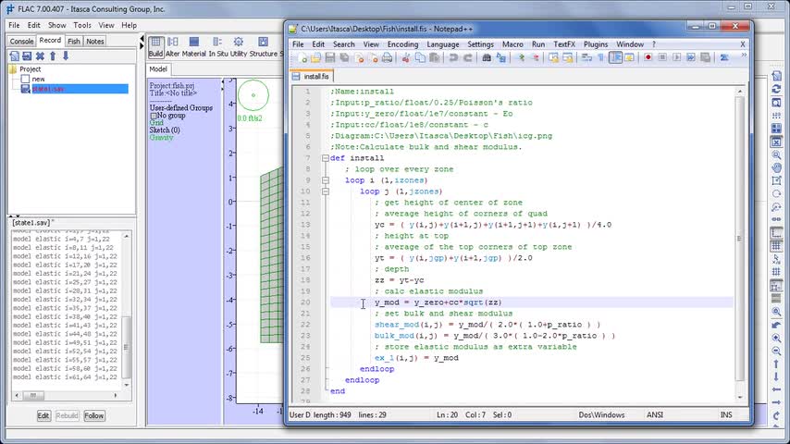Collapse the 'loop j' fold marker

(325, 191)
